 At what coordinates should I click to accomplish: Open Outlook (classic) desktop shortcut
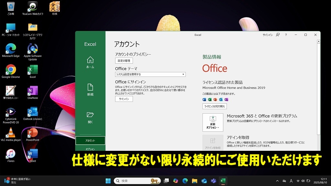point(33,114)
